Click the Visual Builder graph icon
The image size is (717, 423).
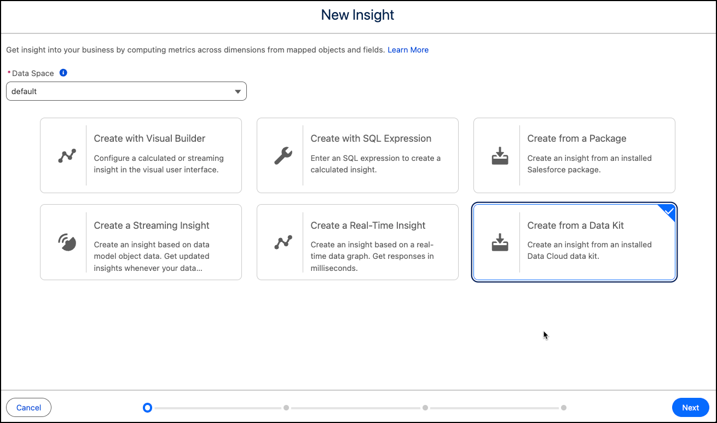(67, 156)
